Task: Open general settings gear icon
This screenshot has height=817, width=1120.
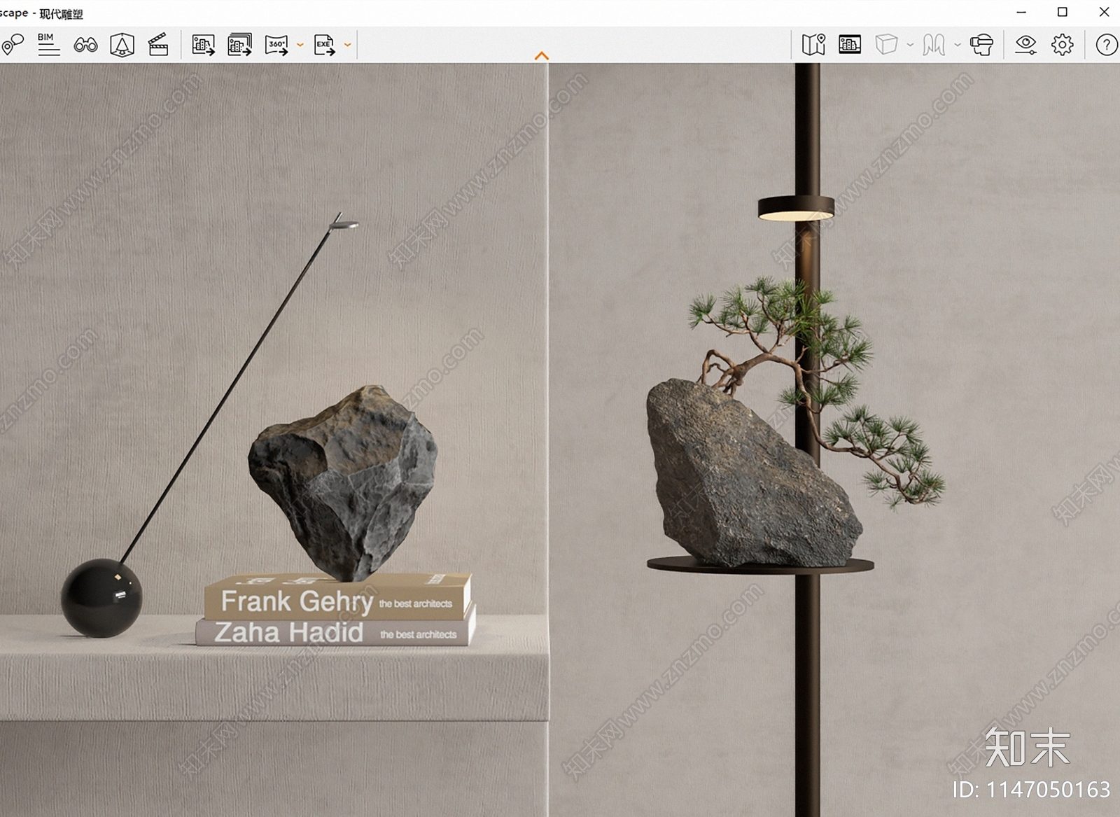Action: point(1062,45)
